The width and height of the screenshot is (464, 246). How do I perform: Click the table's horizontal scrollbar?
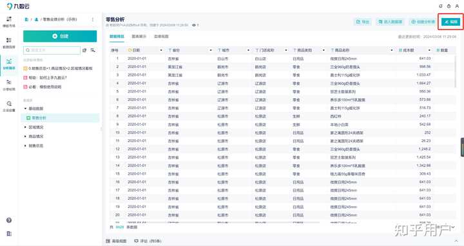[215, 222]
